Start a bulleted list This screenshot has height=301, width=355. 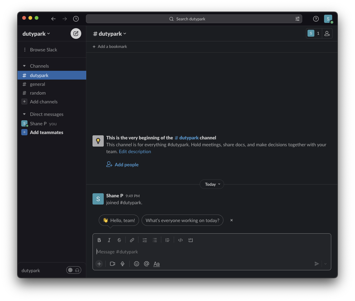click(155, 240)
